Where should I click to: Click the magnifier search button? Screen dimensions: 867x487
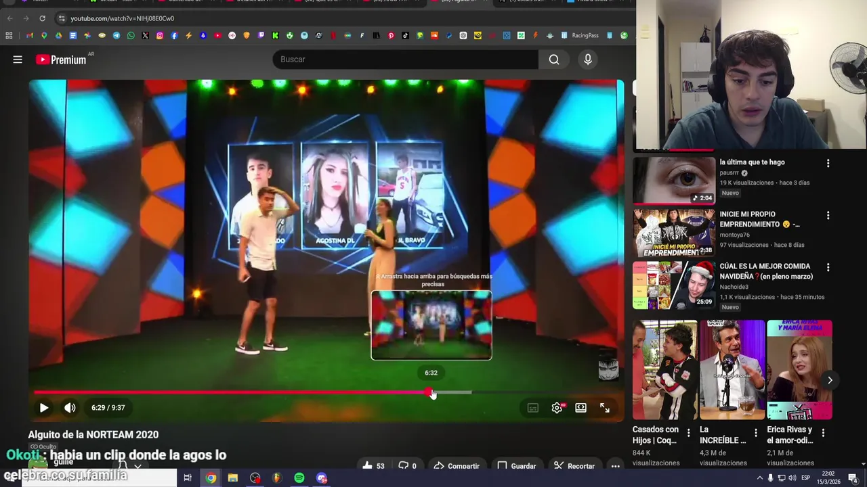554,60
